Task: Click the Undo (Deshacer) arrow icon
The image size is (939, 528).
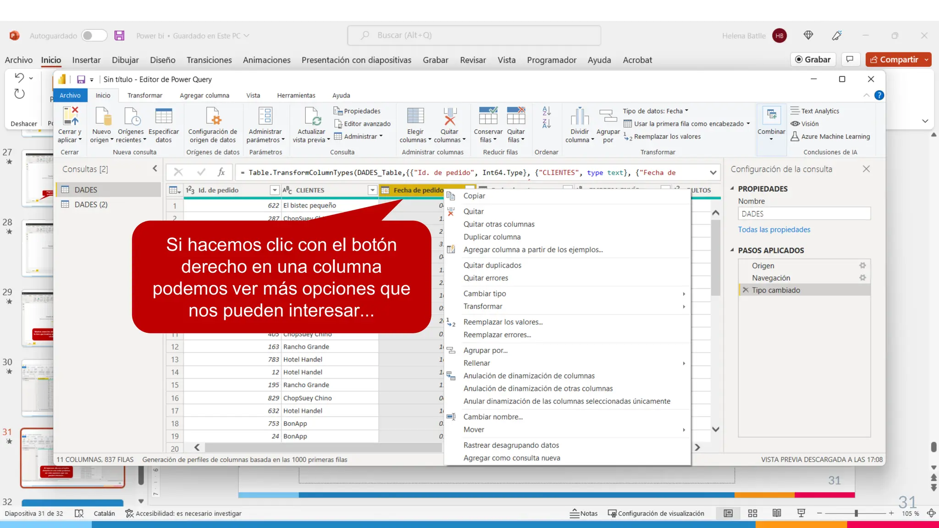Action: (19, 77)
